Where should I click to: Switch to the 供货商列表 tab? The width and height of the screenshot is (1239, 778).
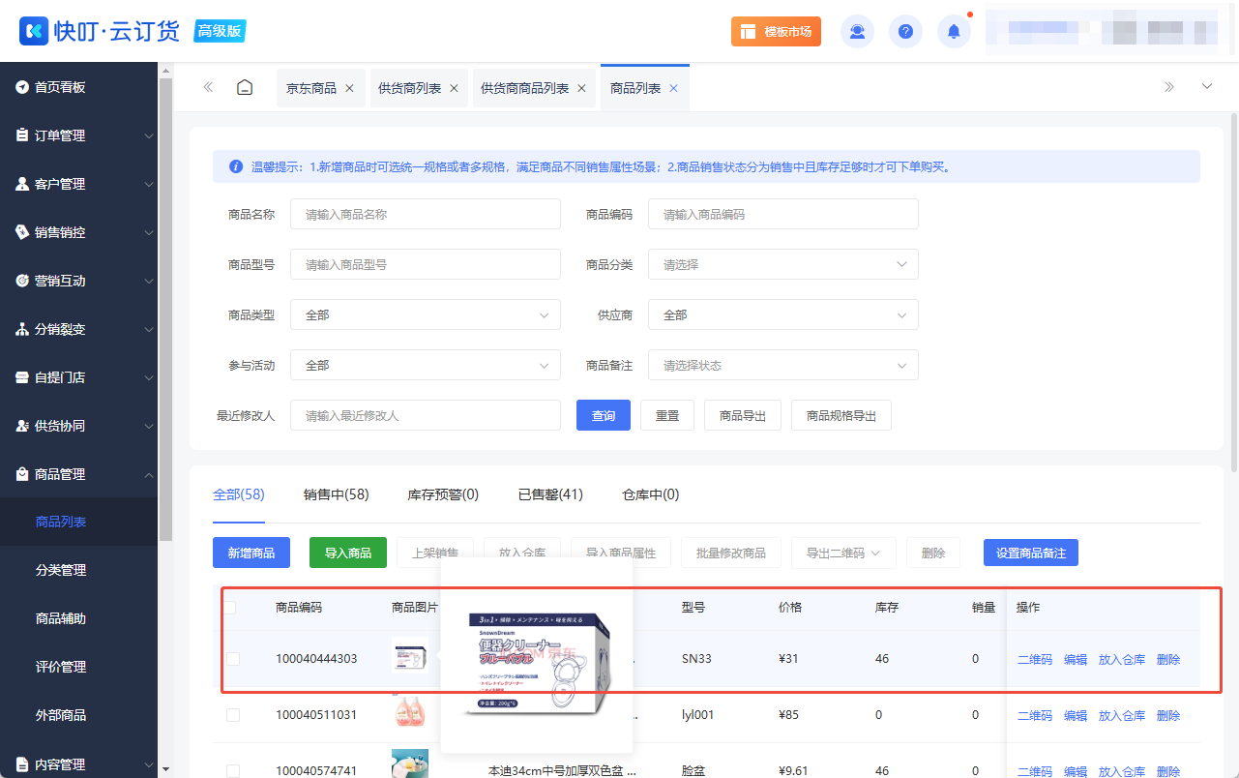(x=409, y=88)
